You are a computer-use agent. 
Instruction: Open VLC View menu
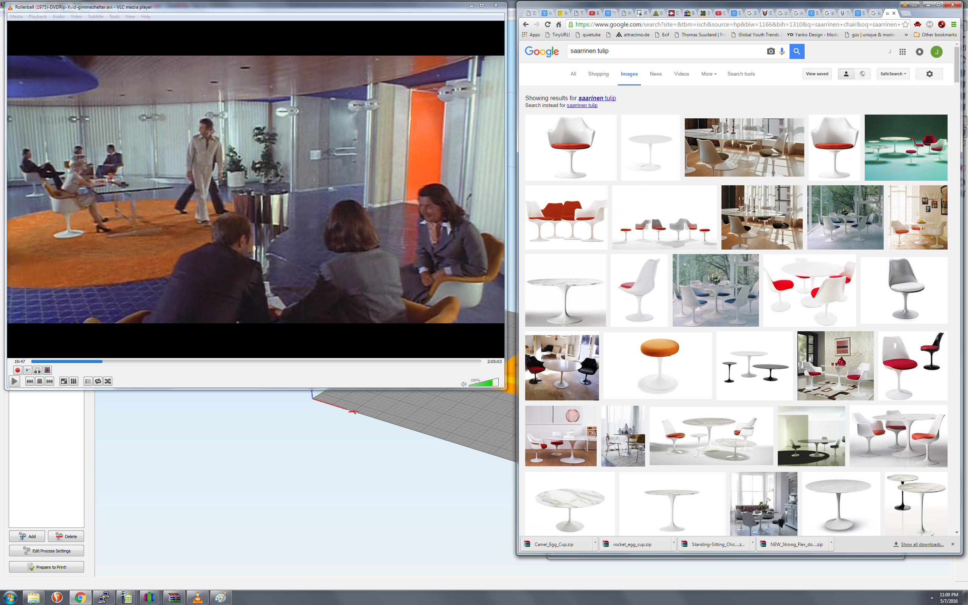pyautogui.click(x=130, y=16)
